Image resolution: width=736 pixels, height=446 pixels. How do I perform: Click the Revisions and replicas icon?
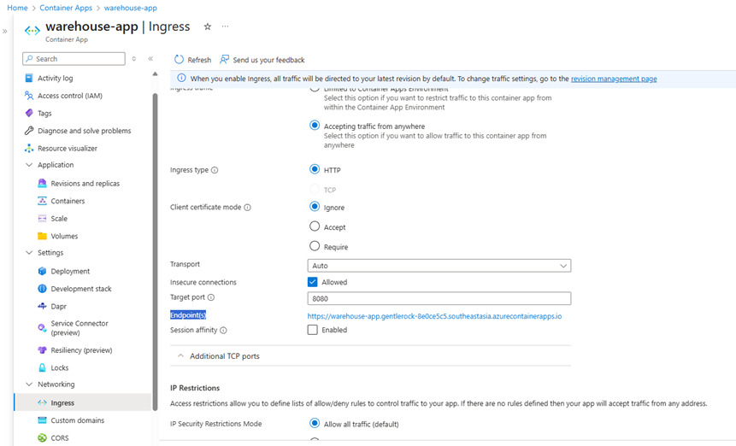click(x=42, y=184)
